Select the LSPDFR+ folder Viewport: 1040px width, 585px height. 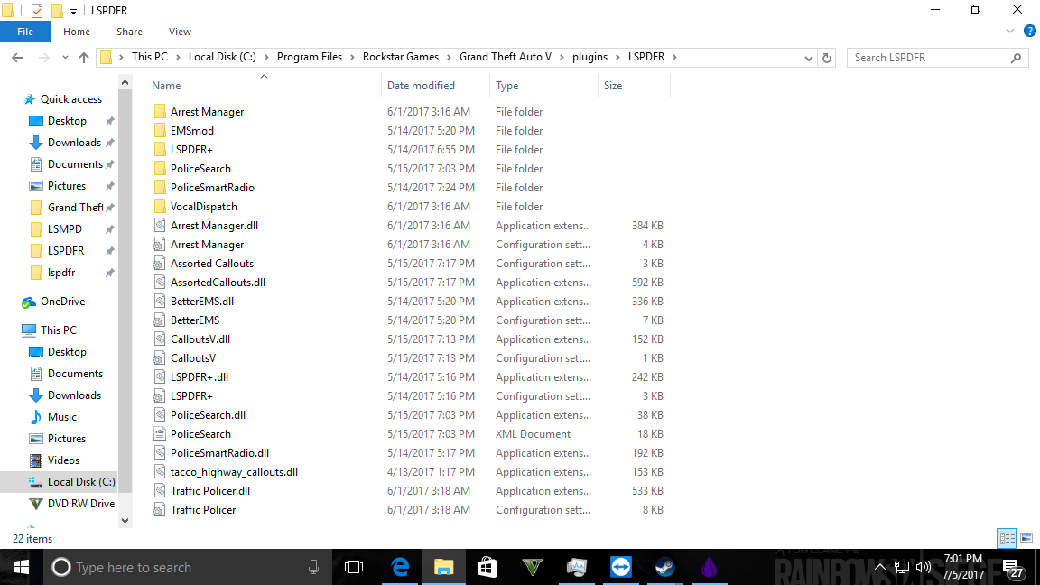191,150
